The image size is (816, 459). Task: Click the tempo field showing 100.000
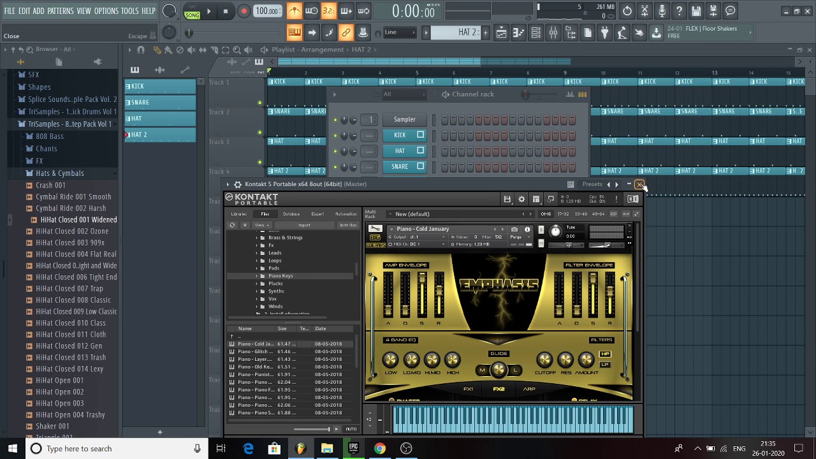tap(267, 11)
